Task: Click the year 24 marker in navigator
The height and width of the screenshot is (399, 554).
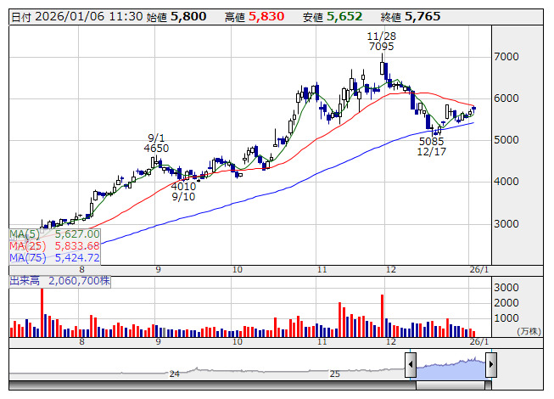Action: tap(174, 374)
